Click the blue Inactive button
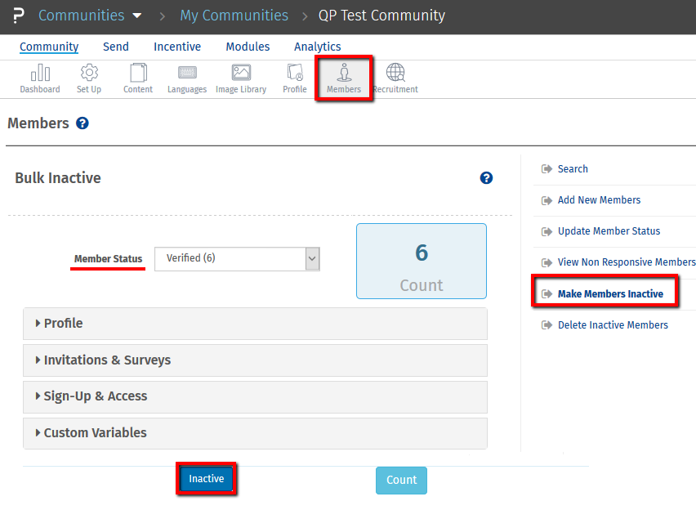Viewport: 696px width, 510px height. pyautogui.click(x=207, y=479)
